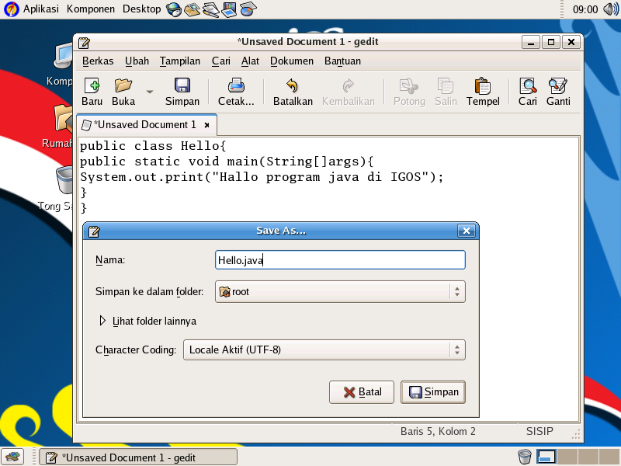This screenshot has height=466, width=621.
Task: Open the Bantuan menu
Action: 342,61
